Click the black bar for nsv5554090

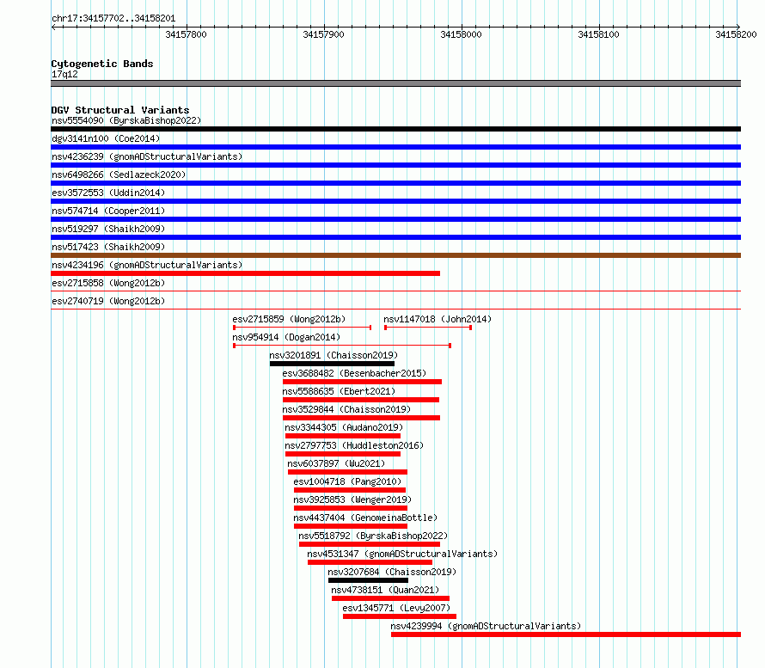(395, 129)
